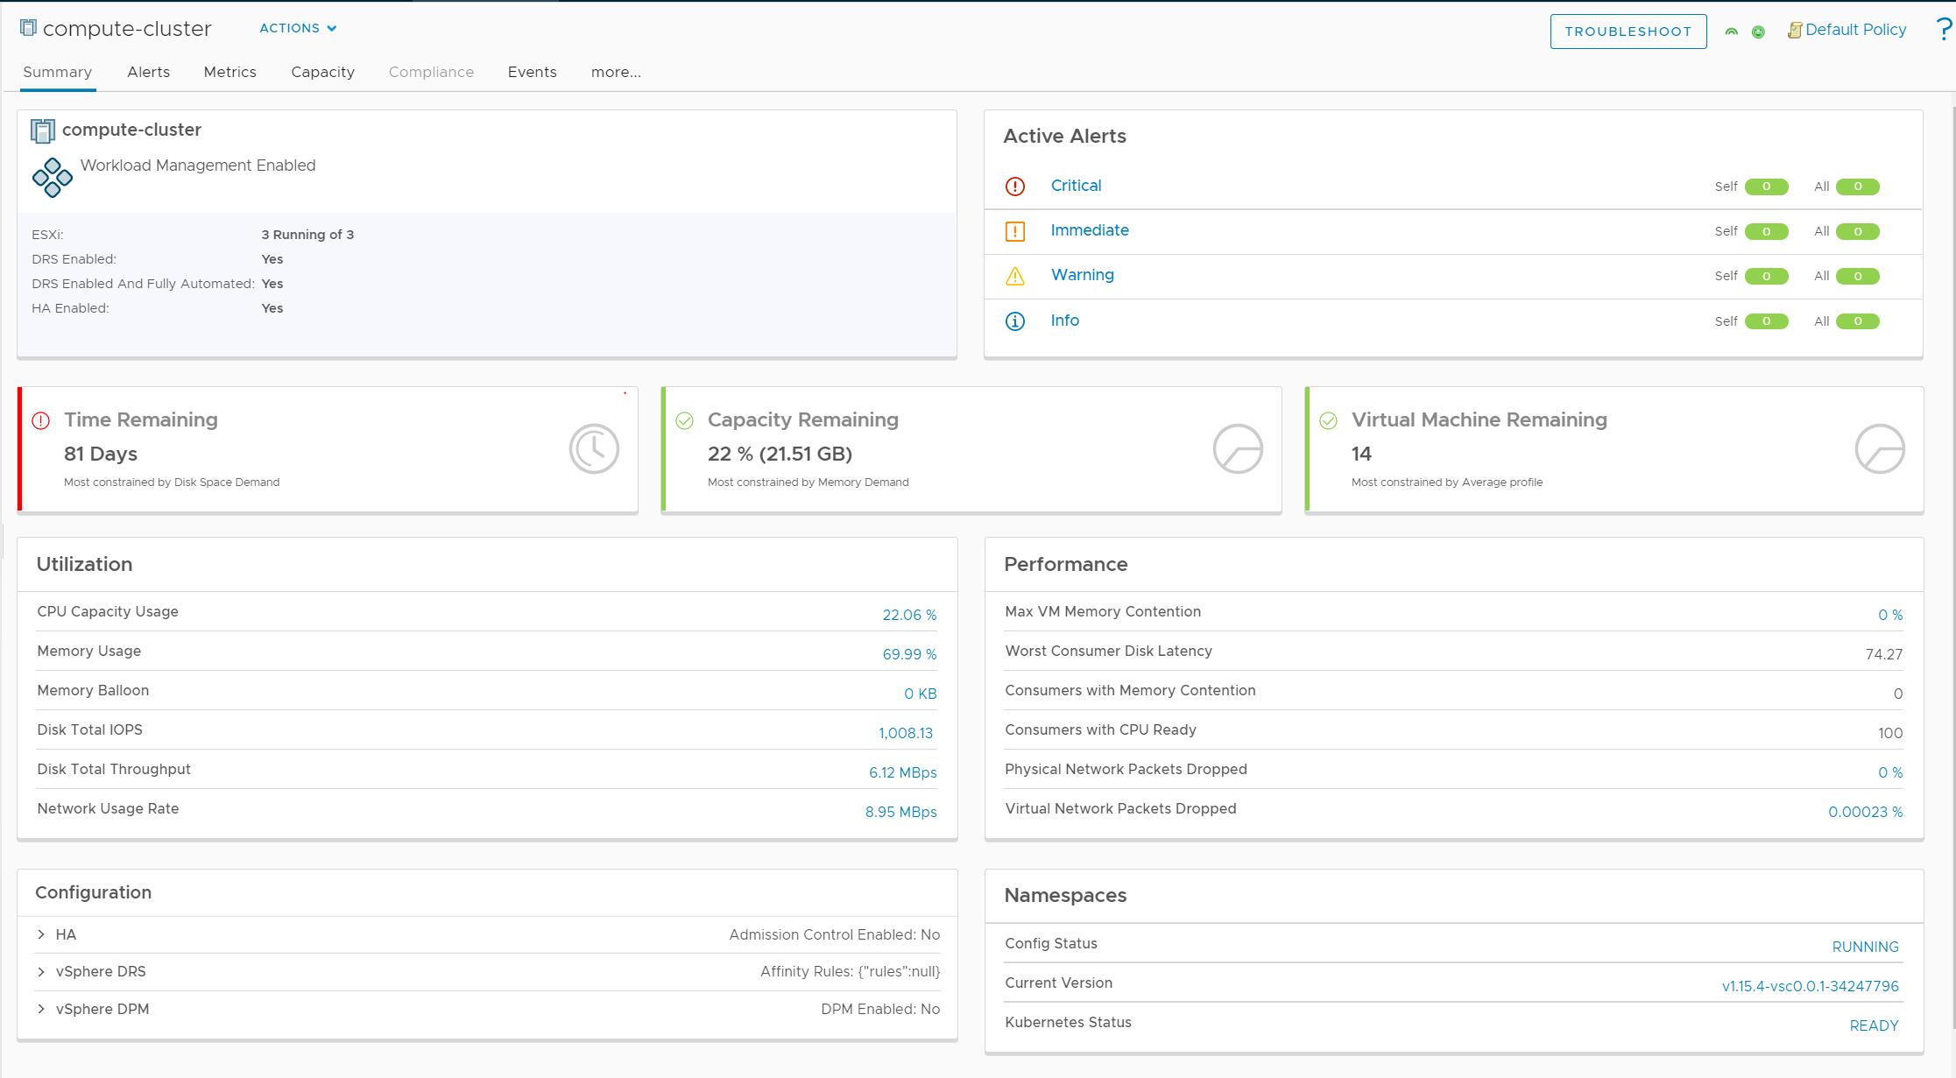Click the Immediate alerts warning icon

coord(1014,231)
